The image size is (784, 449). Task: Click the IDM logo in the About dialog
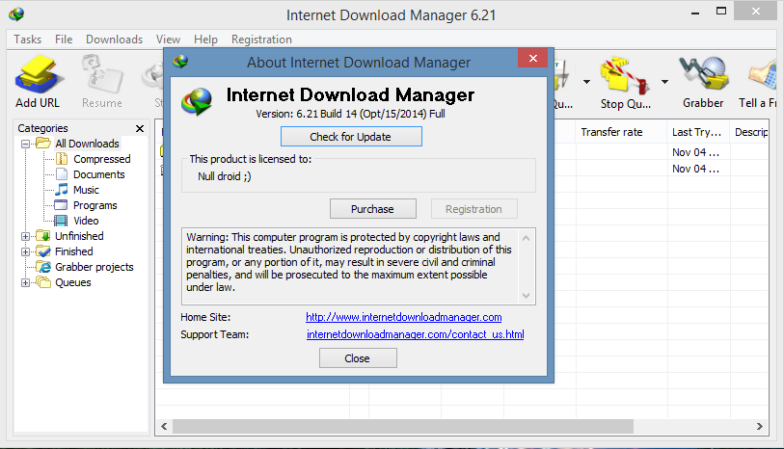(197, 101)
